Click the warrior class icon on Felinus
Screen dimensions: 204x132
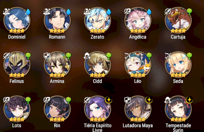pos(7,56)
